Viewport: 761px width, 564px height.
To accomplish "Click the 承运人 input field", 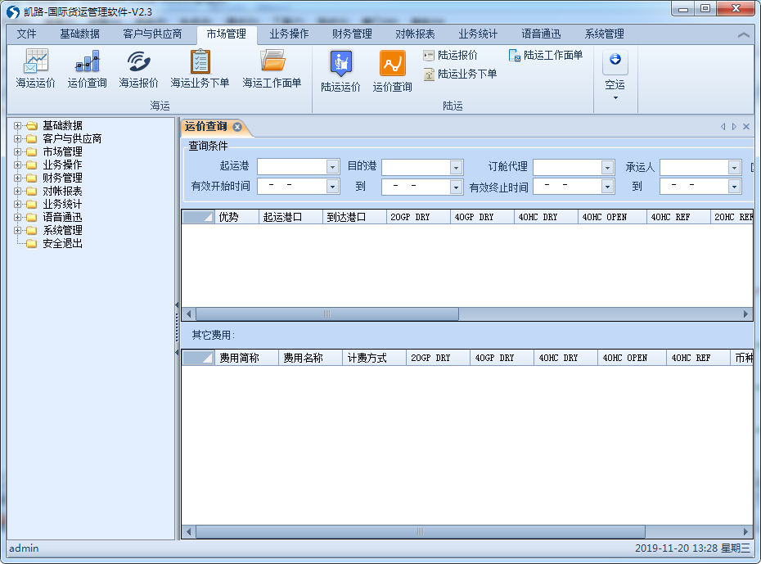I will click(694, 167).
